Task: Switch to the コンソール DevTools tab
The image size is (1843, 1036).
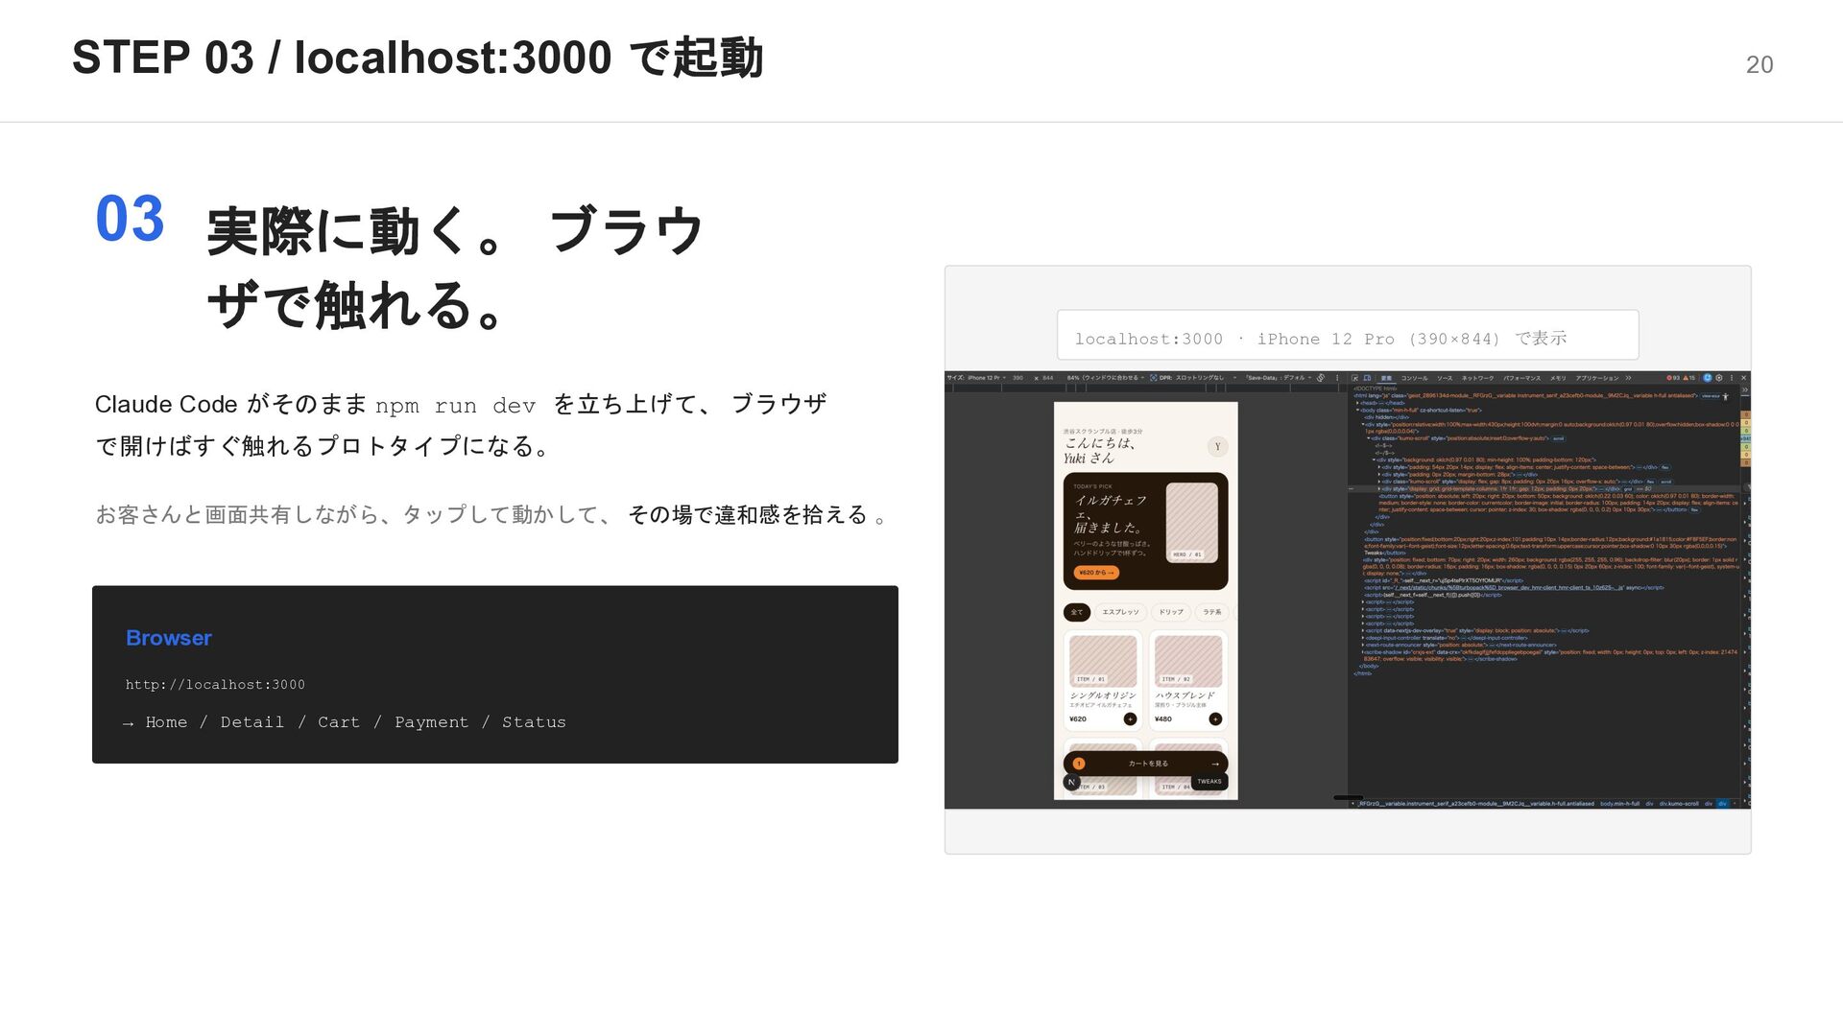Action: click(x=1414, y=378)
